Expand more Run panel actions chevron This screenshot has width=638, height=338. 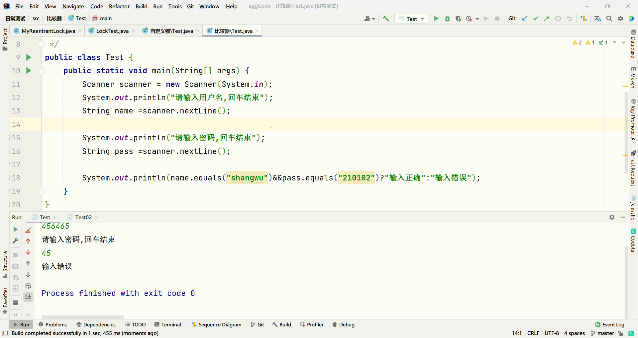click(15, 315)
